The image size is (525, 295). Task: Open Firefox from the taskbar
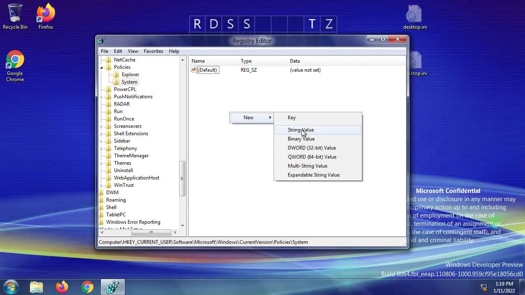click(x=62, y=287)
